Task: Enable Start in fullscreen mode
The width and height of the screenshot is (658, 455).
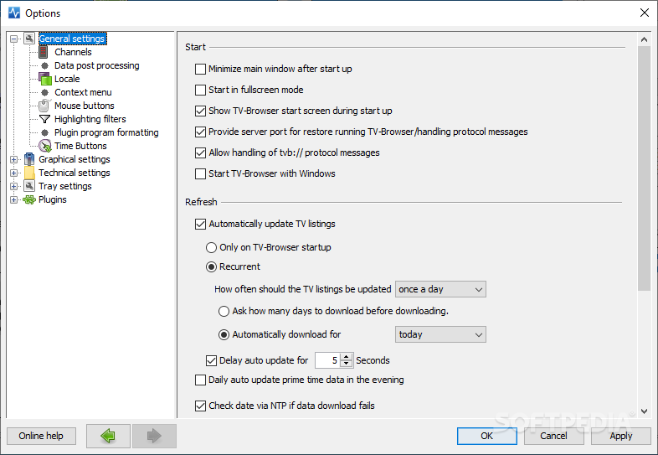Action: pos(200,90)
